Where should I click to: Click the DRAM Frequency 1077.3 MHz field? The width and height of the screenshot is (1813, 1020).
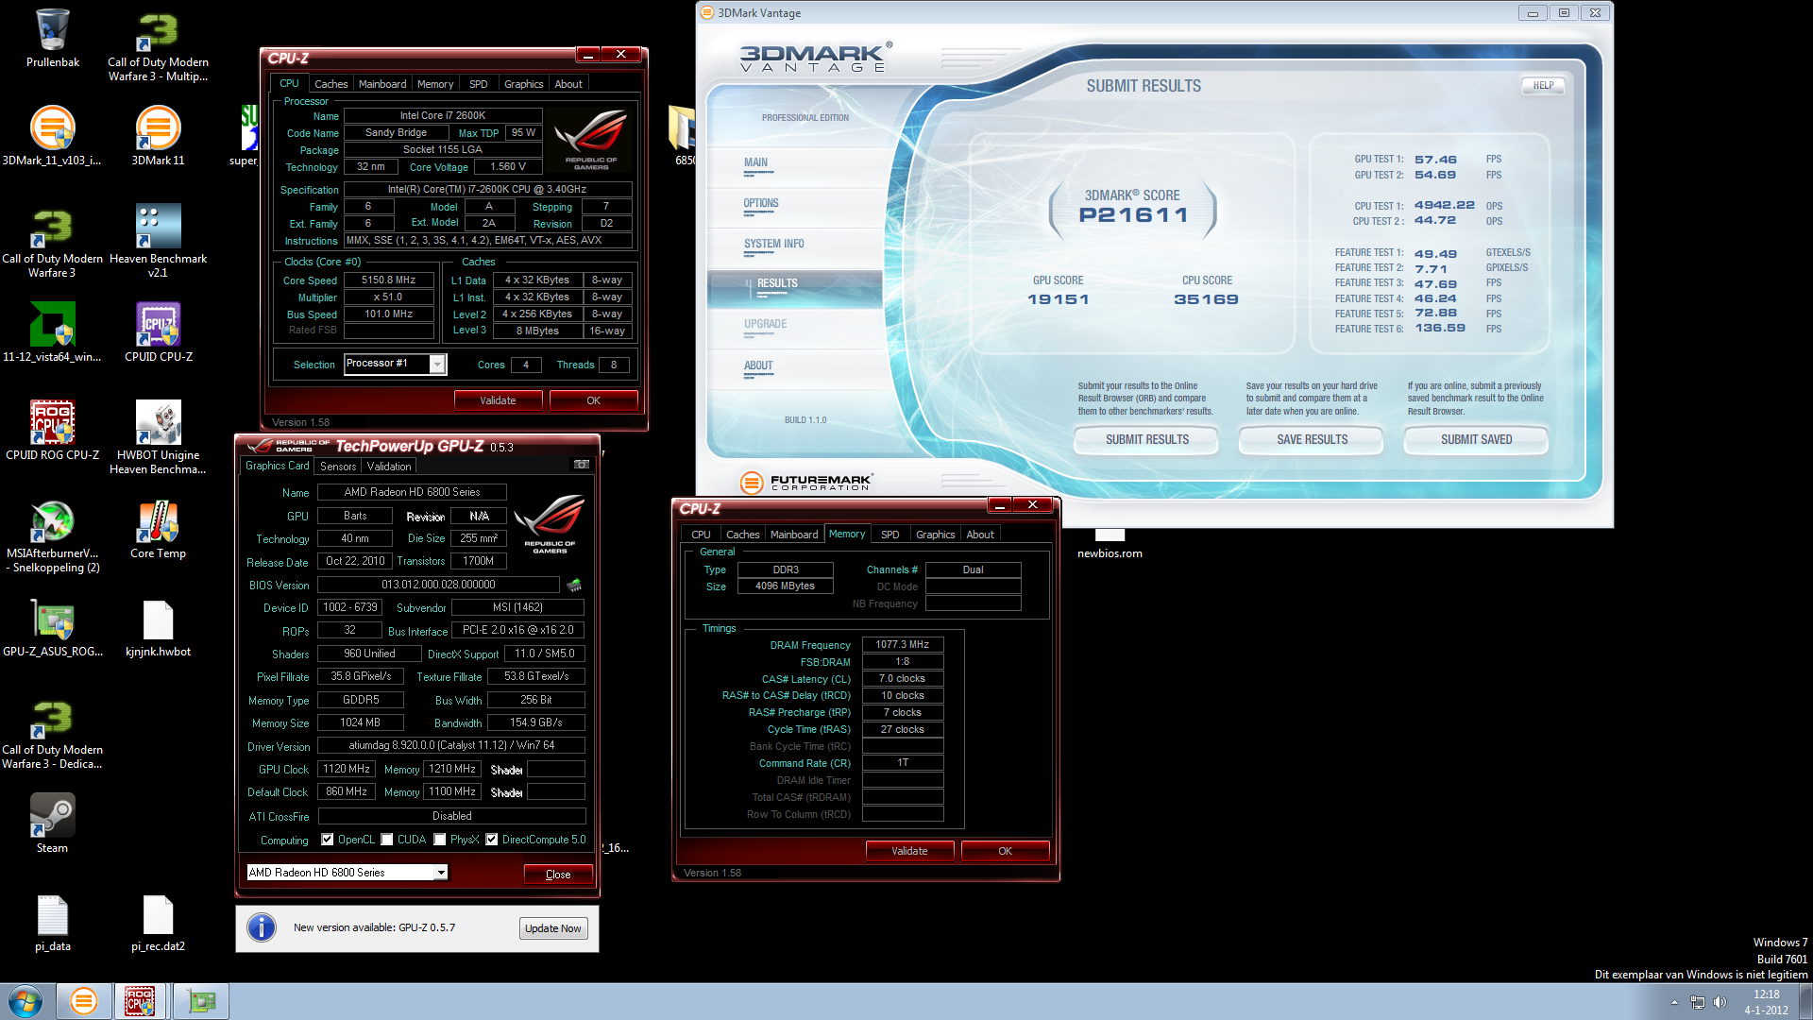coord(903,645)
